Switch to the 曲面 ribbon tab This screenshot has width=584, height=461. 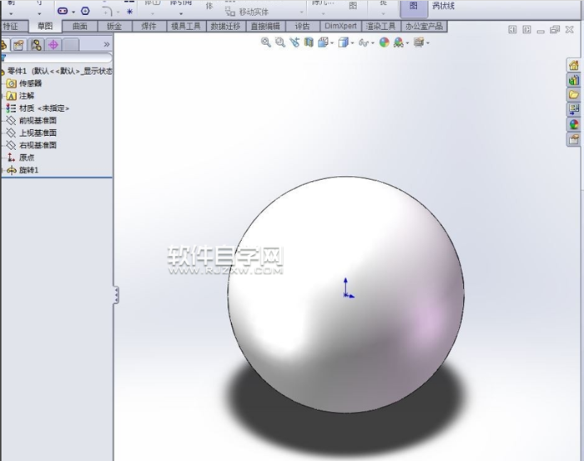coord(80,27)
